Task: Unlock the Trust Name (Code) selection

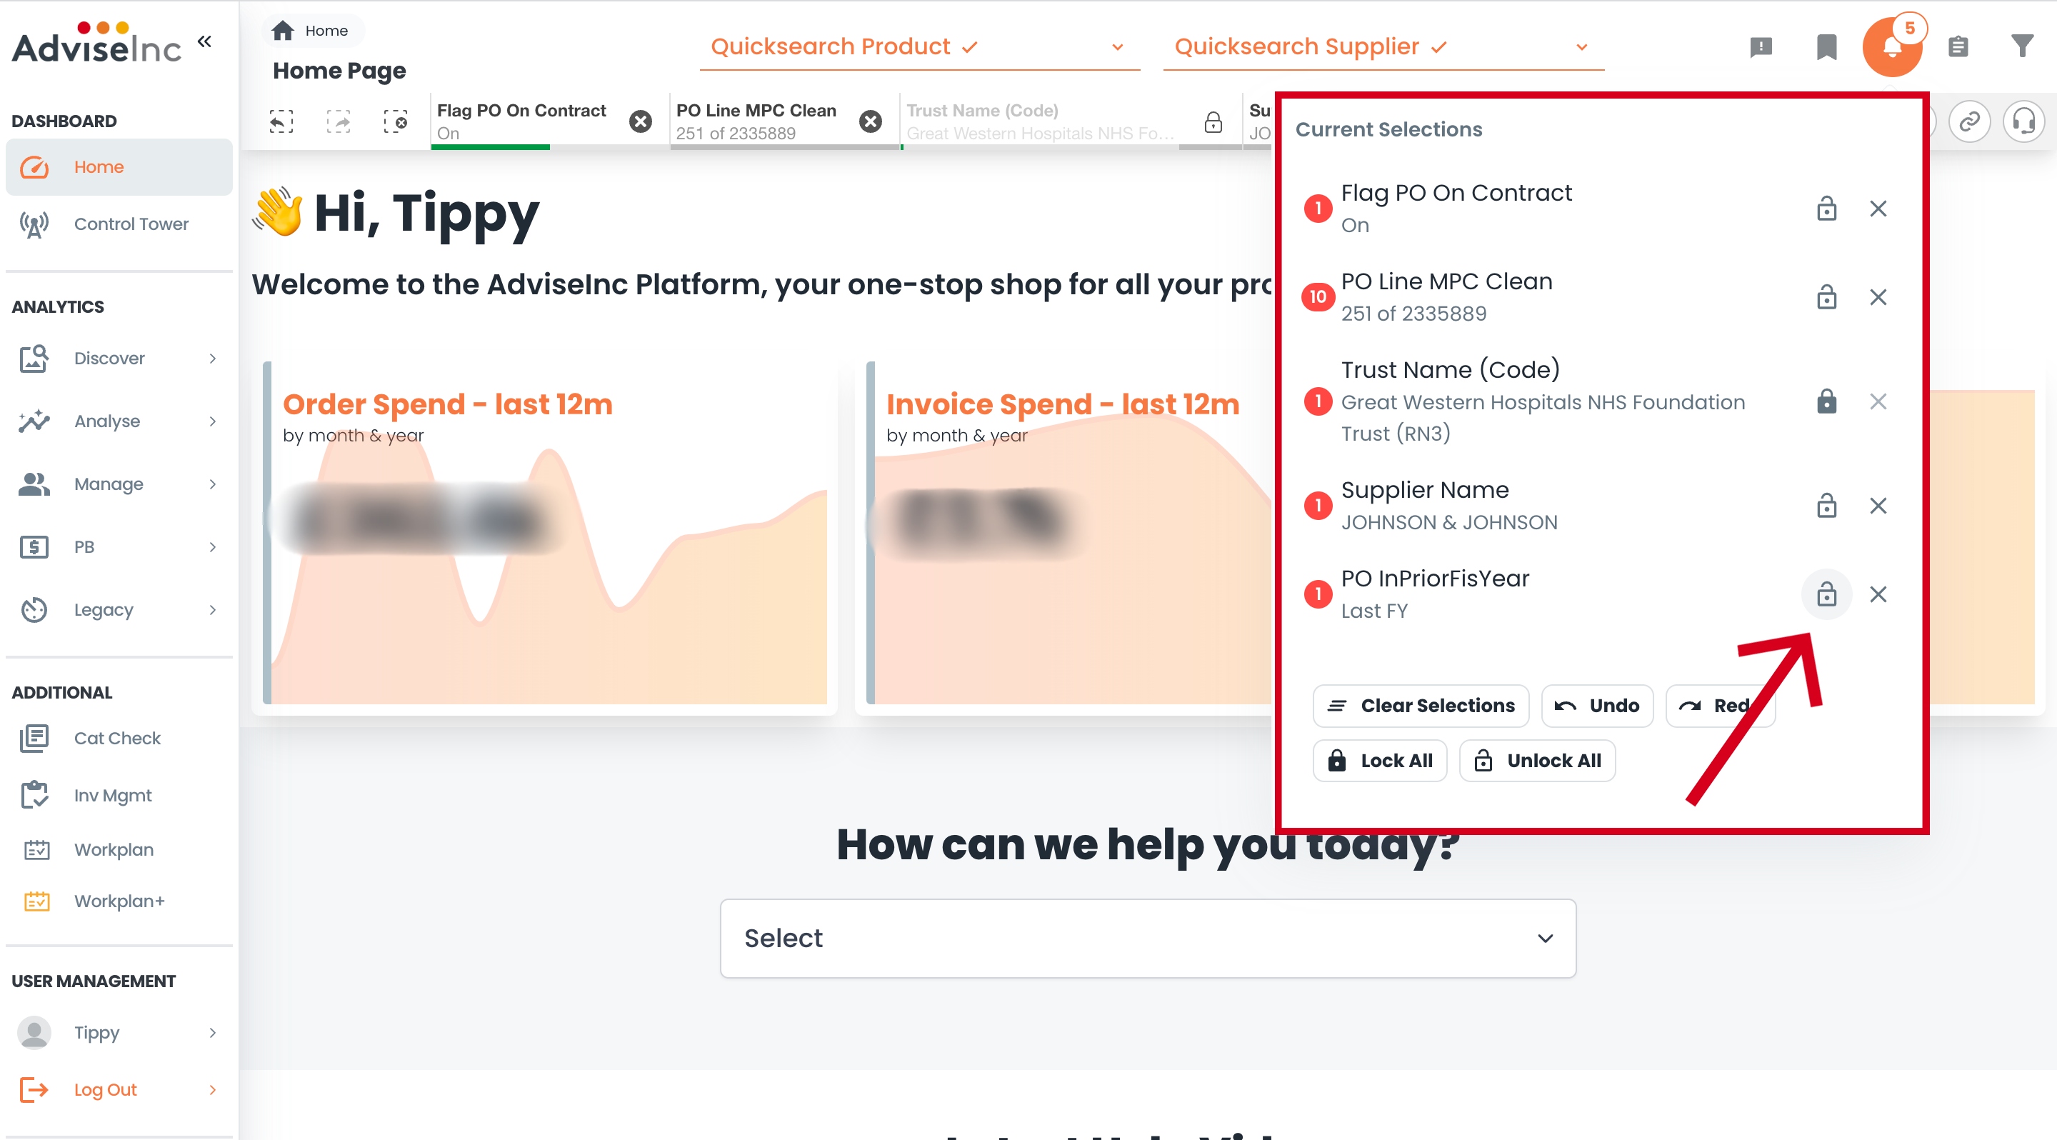Action: point(1826,401)
